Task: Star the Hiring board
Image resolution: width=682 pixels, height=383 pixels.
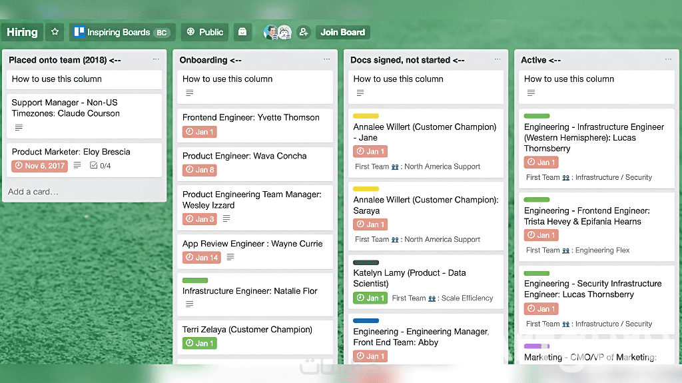Action: (x=55, y=32)
